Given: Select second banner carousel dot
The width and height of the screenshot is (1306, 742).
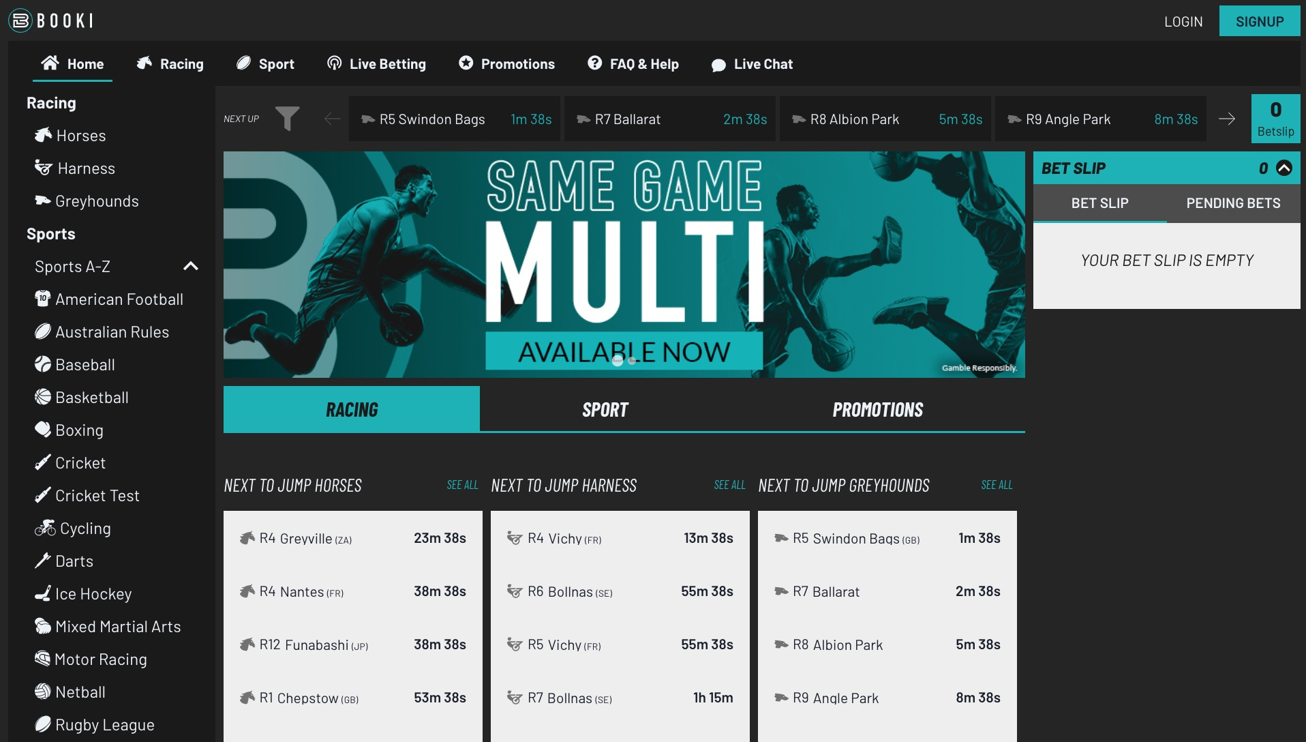Looking at the screenshot, I should (632, 361).
